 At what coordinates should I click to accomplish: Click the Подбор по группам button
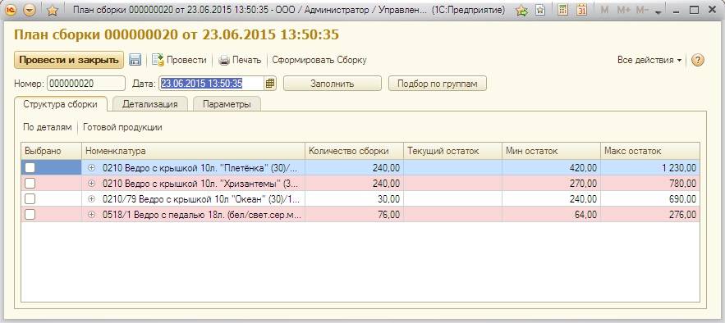[438, 84]
